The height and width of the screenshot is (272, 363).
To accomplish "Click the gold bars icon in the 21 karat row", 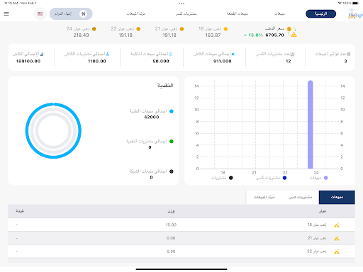I will [337, 239].
